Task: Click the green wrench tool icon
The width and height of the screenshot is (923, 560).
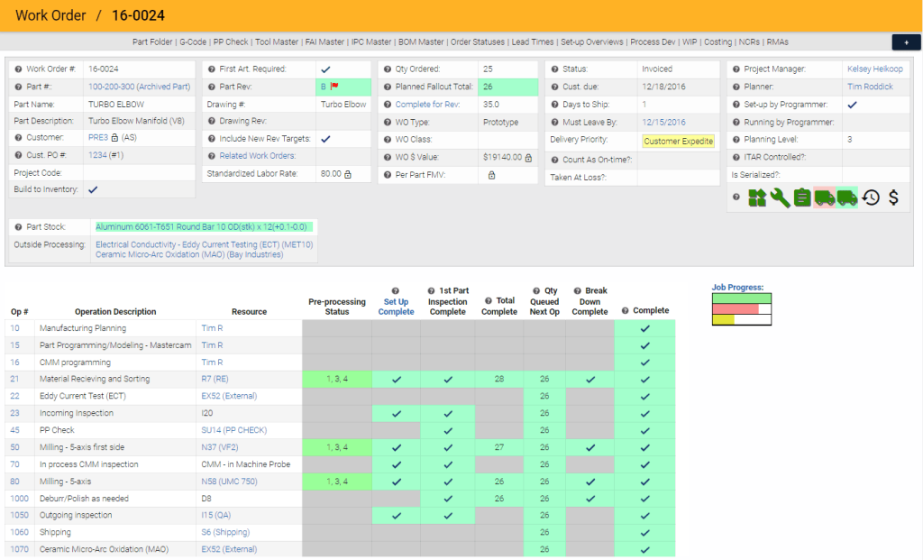Action: pyautogui.click(x=781, y=198)
